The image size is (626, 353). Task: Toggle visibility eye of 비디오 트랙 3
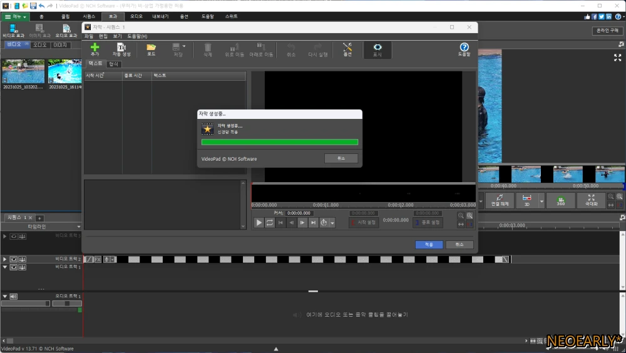click(x=14, y=237)
